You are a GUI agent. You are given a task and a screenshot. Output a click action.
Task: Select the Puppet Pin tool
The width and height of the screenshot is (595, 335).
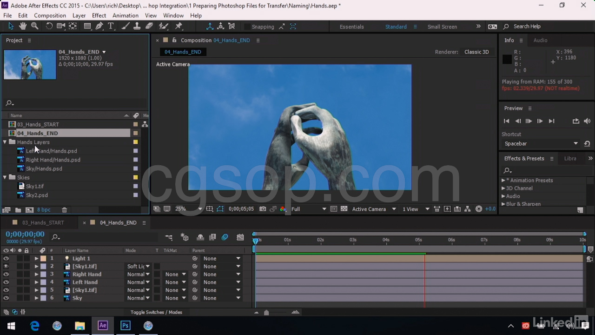coord(178,27)
